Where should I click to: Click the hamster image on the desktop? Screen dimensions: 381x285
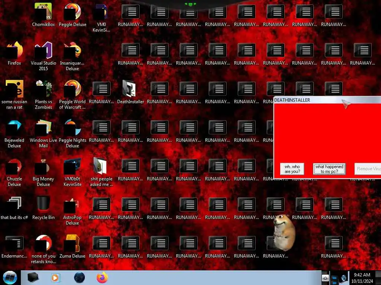284,233
